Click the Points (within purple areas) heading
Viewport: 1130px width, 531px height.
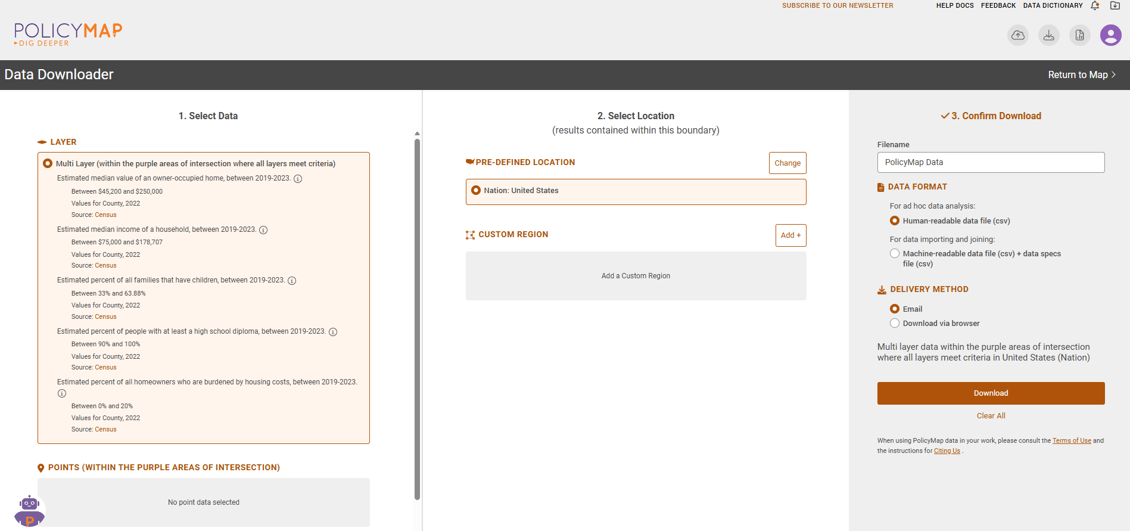coord(158,468)
